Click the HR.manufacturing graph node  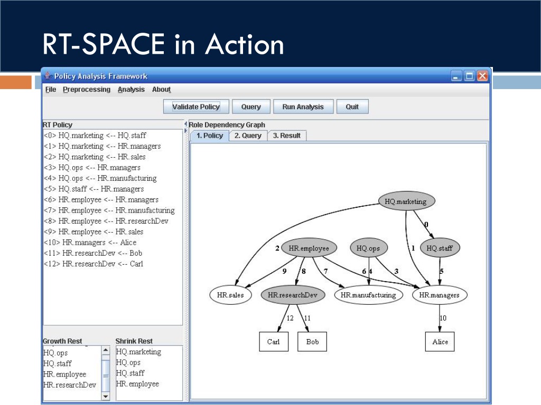tap(368, 295)
